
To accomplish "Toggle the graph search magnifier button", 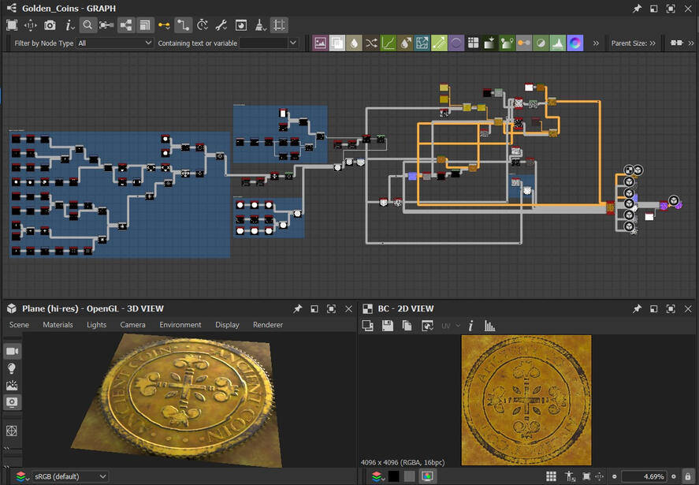I will (87, 25).
